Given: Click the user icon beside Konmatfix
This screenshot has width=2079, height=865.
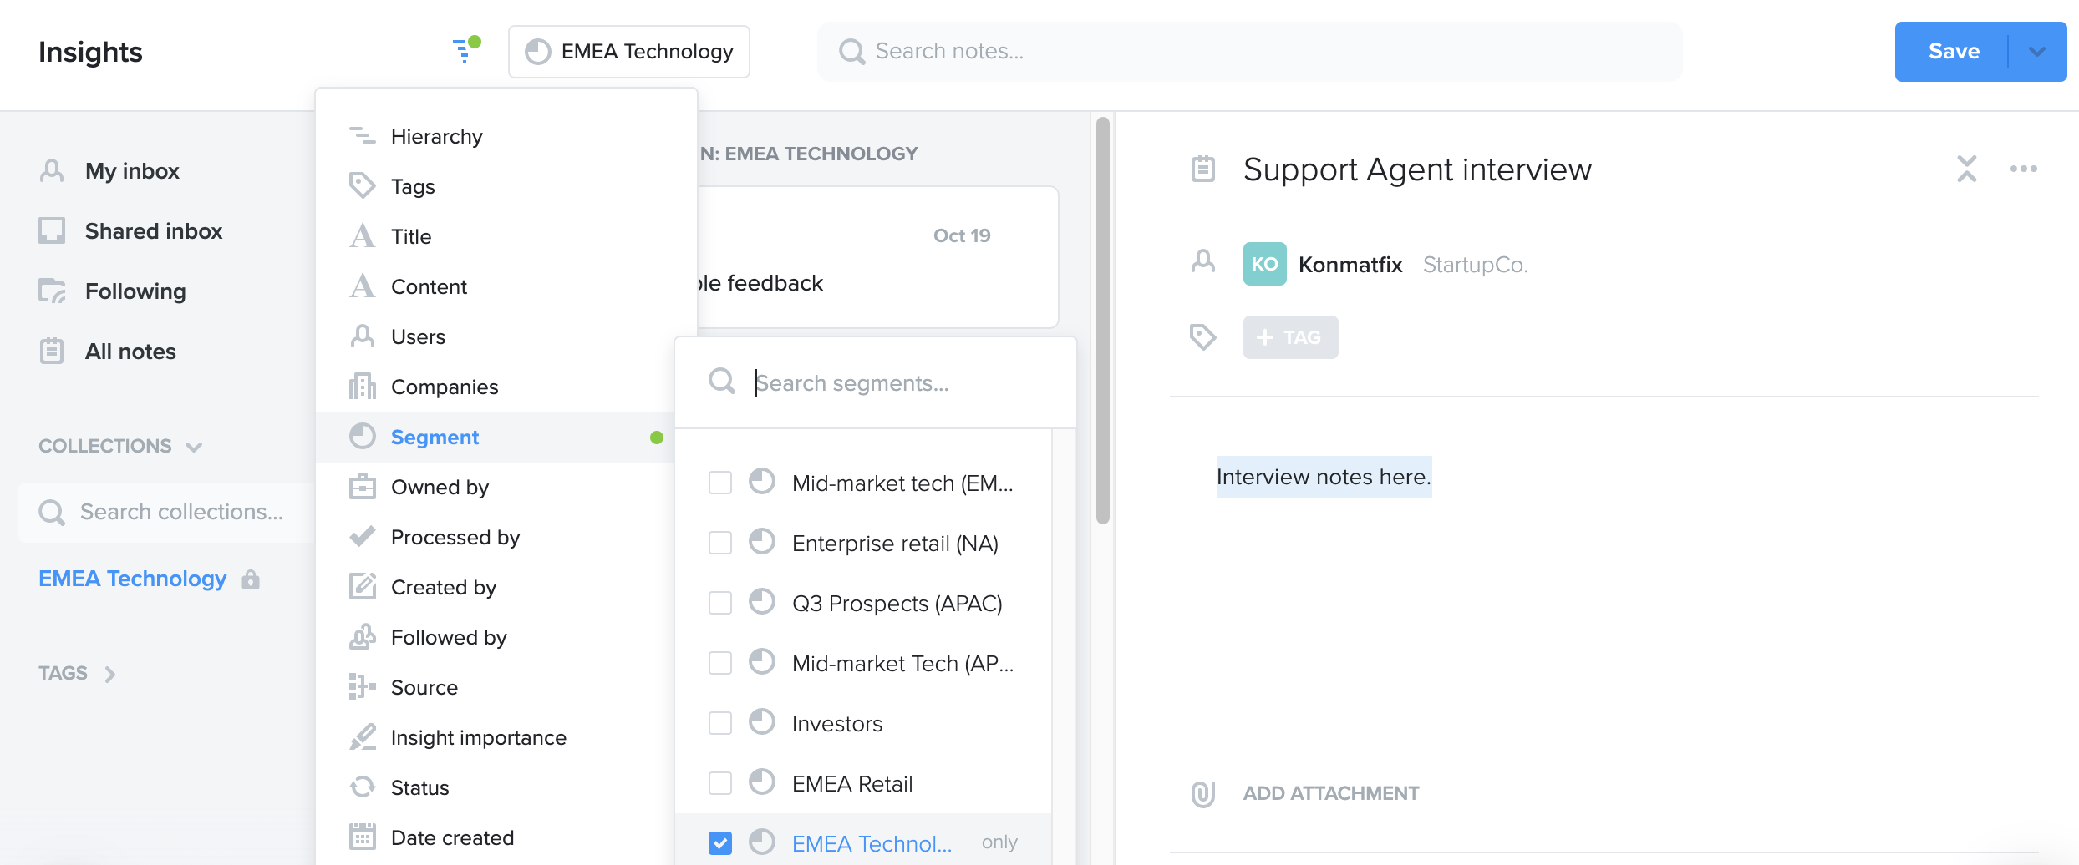Looking at the screenshot, I should (1203, 262).
